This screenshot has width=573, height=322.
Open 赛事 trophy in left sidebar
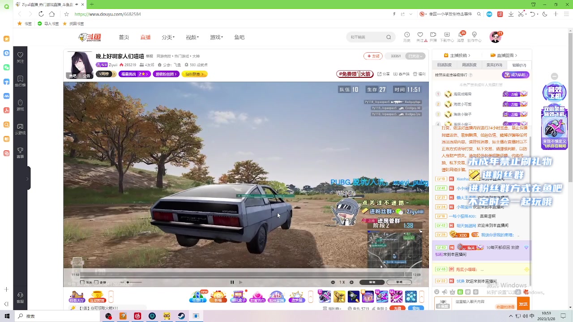click(20, 153)
